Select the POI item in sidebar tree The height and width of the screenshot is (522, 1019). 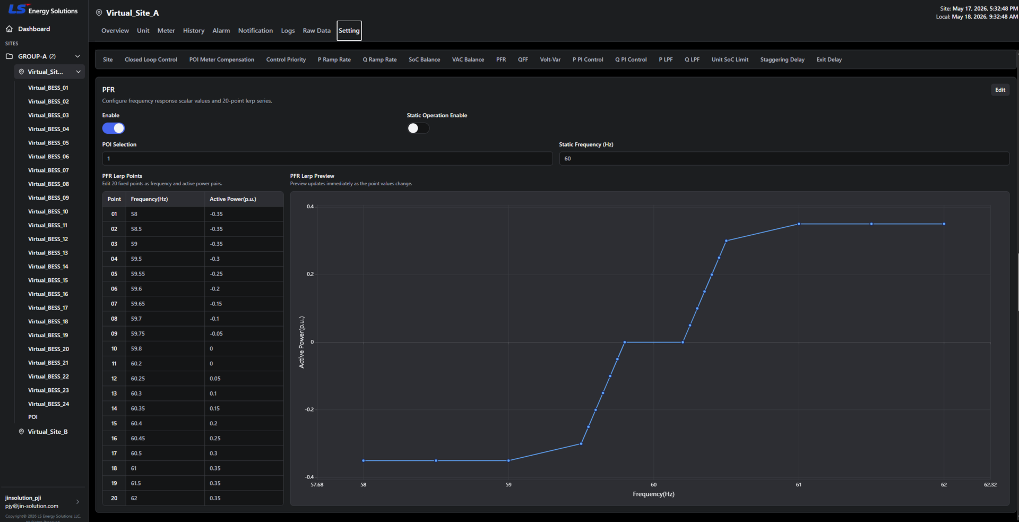click(x=33, y=417)
